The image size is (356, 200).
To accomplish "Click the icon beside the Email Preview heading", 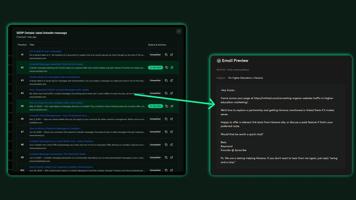I will click(219, 61).
